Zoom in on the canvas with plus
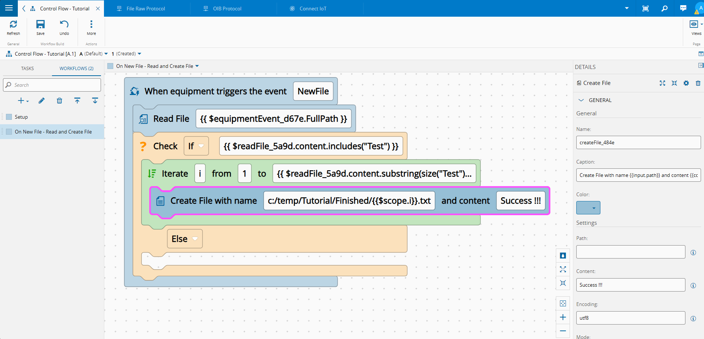Screen dimensions: 704x339 pyautogui.click(x=563, y=317)
